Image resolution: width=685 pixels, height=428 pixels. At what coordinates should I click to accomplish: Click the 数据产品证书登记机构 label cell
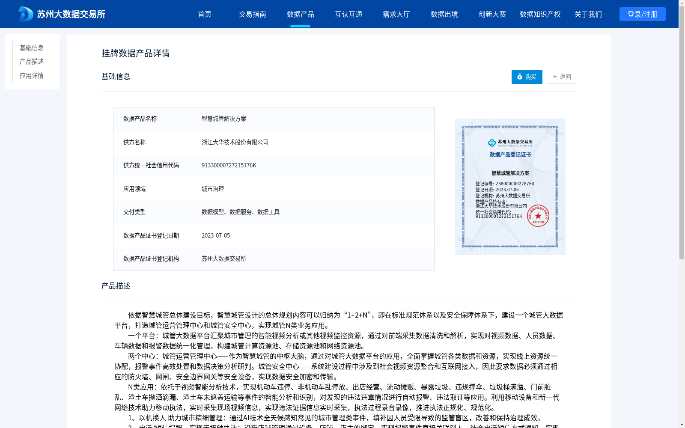coord(154,259)
